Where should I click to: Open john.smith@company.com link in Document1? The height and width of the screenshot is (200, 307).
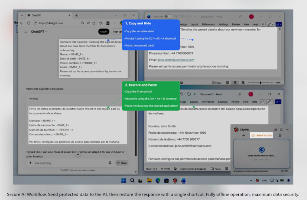[x=176, y=60]
